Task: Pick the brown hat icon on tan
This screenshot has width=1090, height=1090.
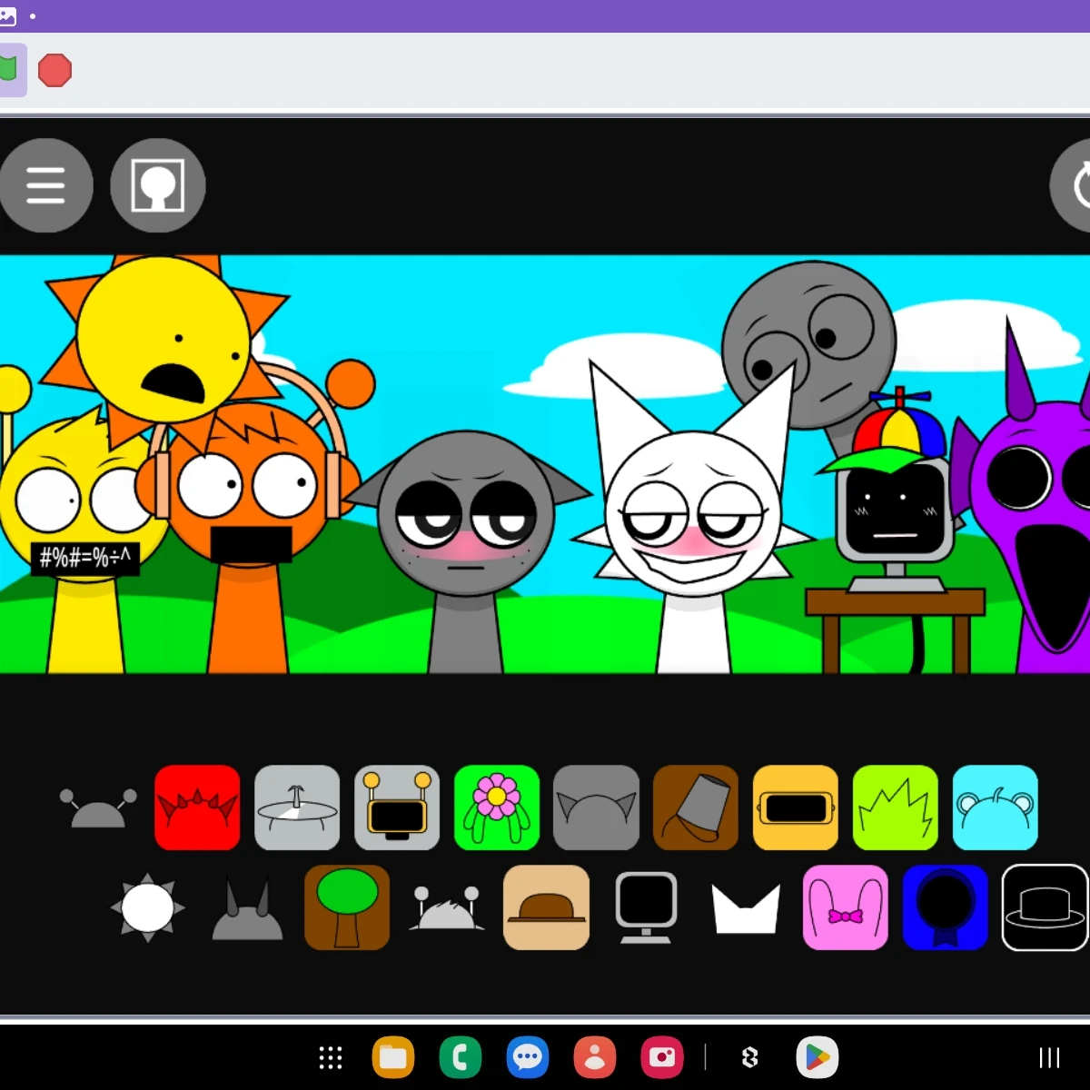Action: click(546, 907)
